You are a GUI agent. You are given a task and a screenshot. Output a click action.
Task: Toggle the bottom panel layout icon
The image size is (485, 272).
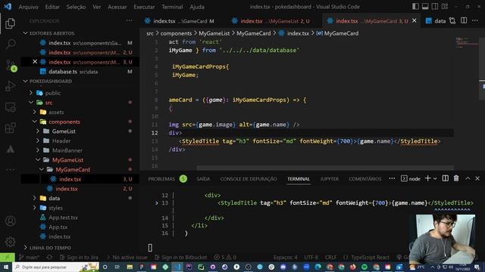click(425, 7)
